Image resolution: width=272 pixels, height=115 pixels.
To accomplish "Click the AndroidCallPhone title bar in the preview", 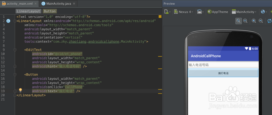I will click(223, 56).
